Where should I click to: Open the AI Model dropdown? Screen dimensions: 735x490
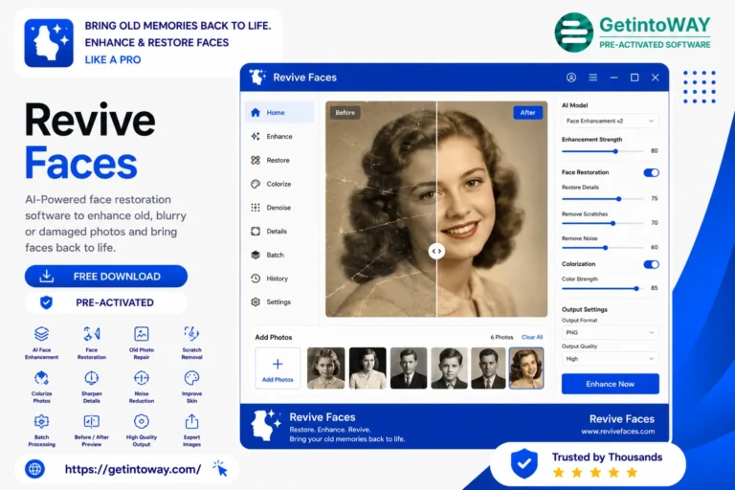[x=610, y=121]
